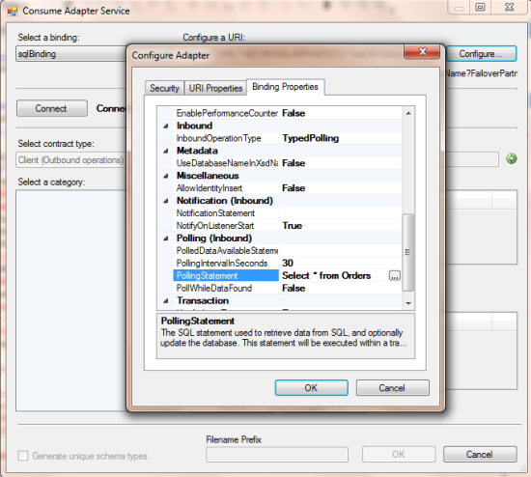Open the PollingStatement ellipsis editor button
The image size is (531, 477).
(x=394, y=276)
